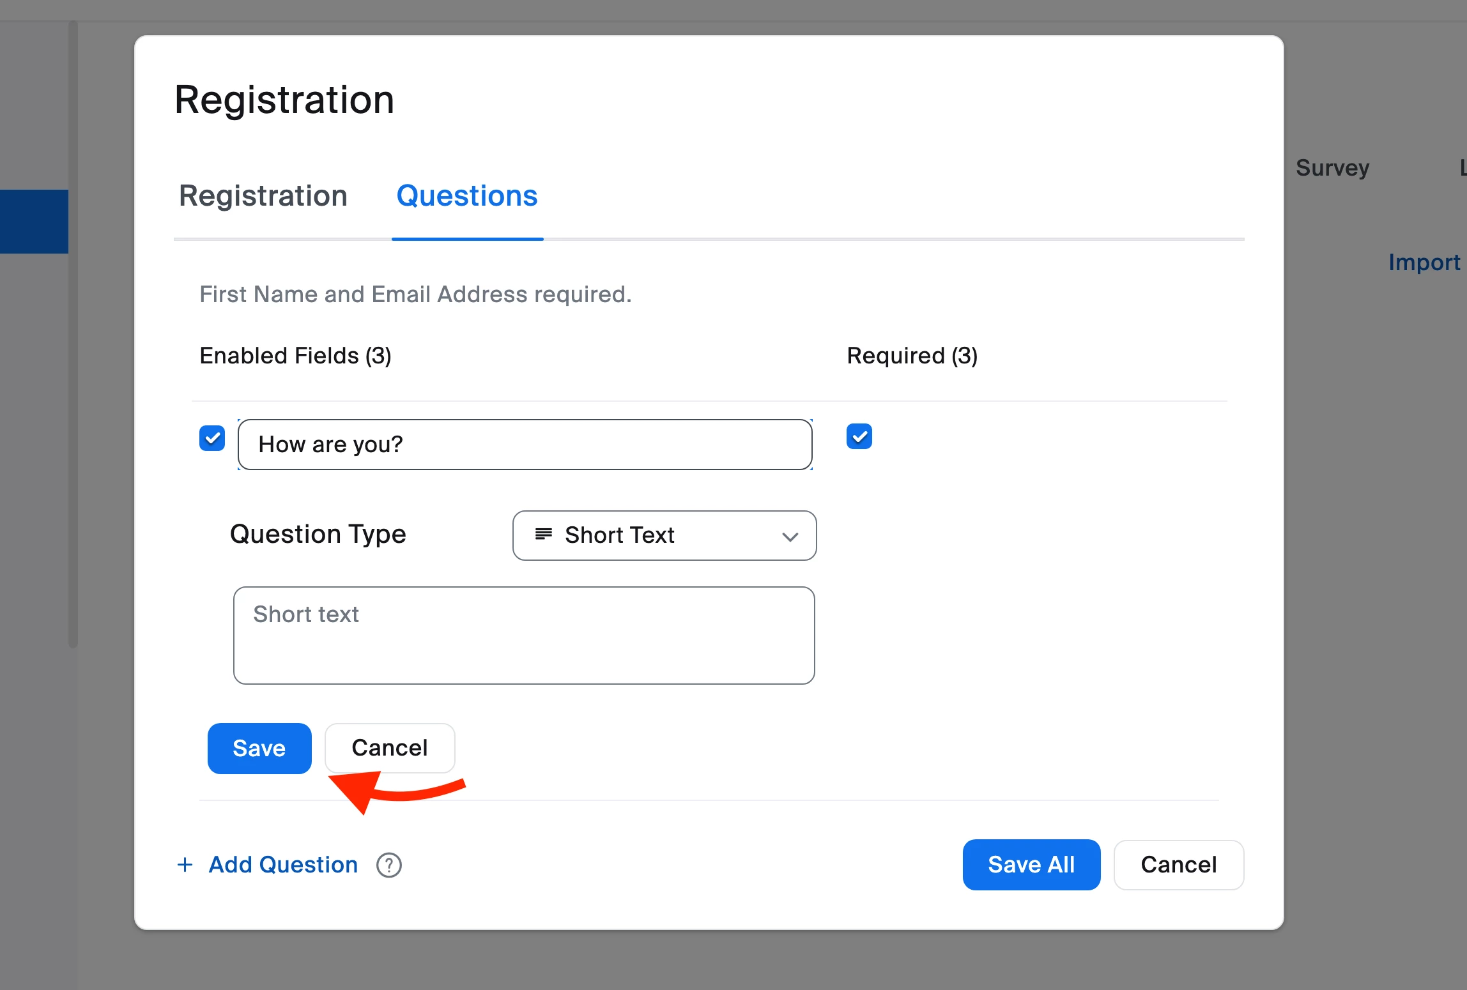Click the short text lines icon

(x=543, y=534)
